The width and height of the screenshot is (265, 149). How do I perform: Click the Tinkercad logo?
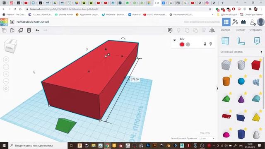[4, 22]
